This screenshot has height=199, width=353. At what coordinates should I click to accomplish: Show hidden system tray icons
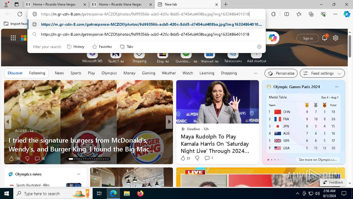click(x=297, y=193)
